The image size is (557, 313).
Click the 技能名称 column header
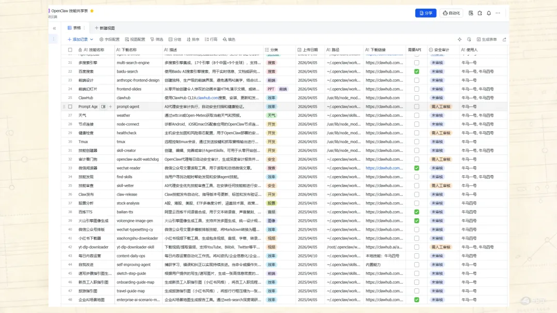94,50
